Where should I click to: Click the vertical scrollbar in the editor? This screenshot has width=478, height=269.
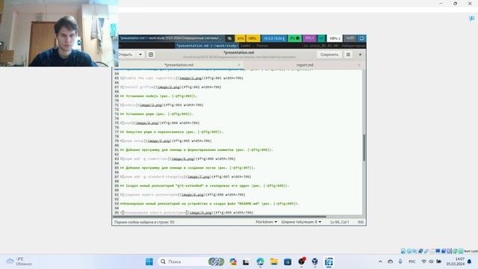[364, 148]
